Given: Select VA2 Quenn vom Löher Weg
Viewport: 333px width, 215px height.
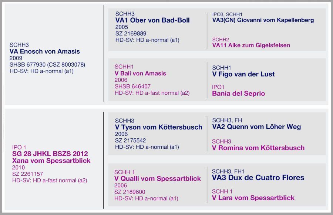Looking at the screenshot, I should (x=256, y=127).
